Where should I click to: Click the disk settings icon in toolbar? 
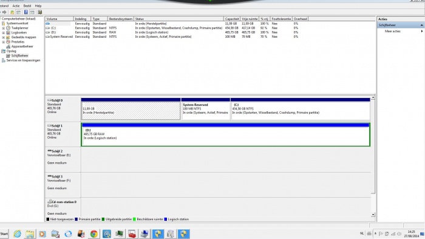point(40,12)
